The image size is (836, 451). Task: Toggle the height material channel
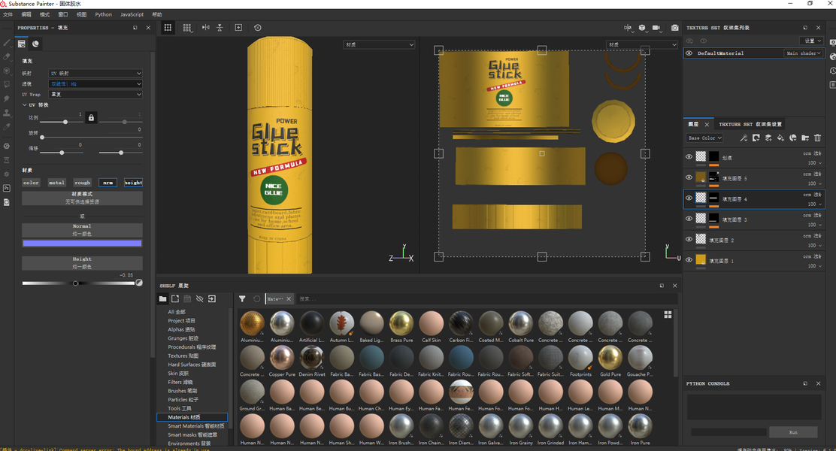(133, 183)
